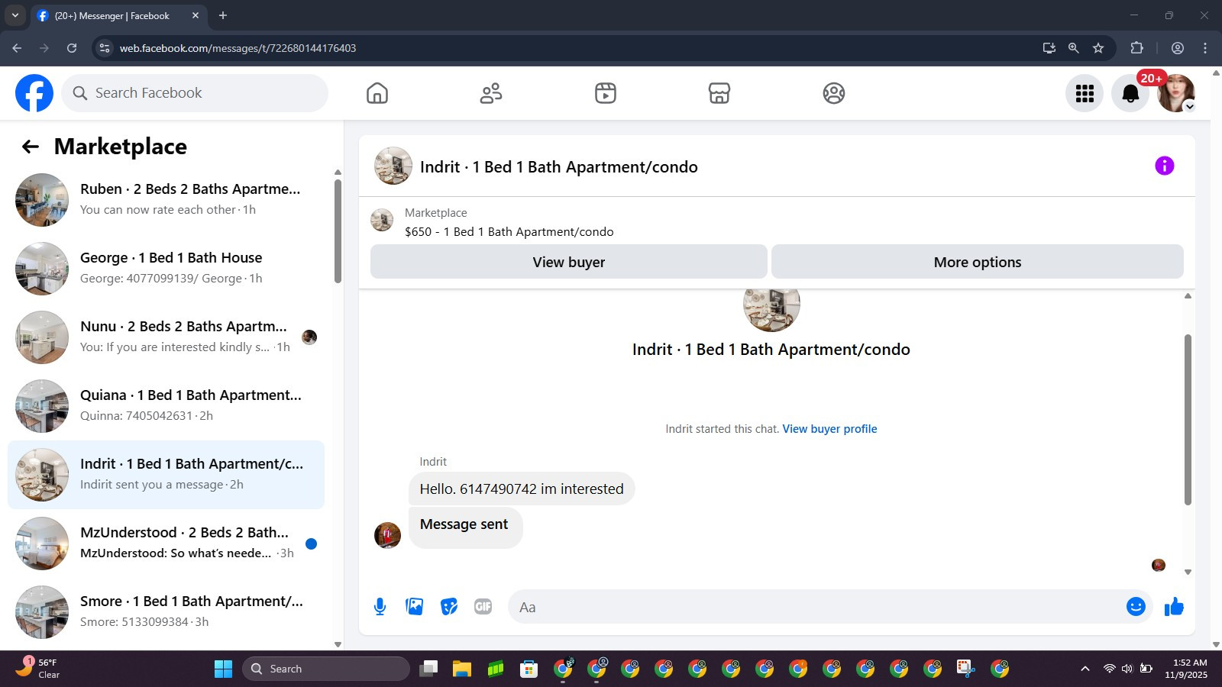Select the Indrit conversation in the list

[166, 475]
